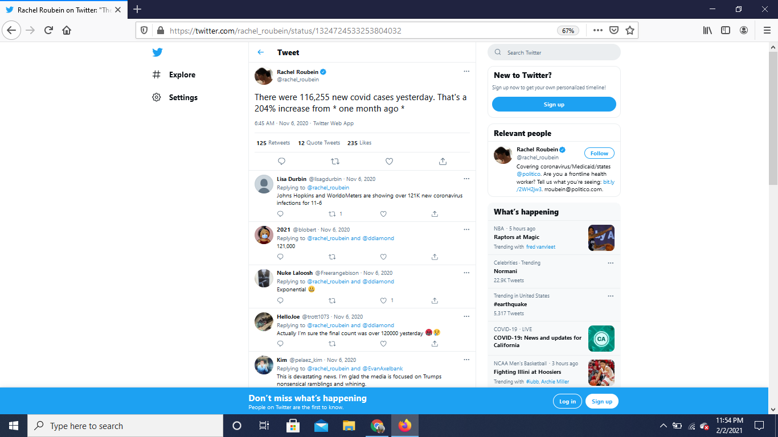The image size is (778, 437).
Task: Click the back arrow beside Tweet header
Action: click(261, 52)
